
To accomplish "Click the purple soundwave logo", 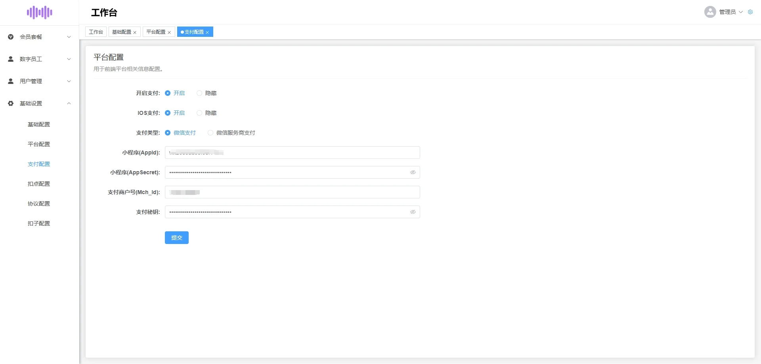I will (40, 12).
